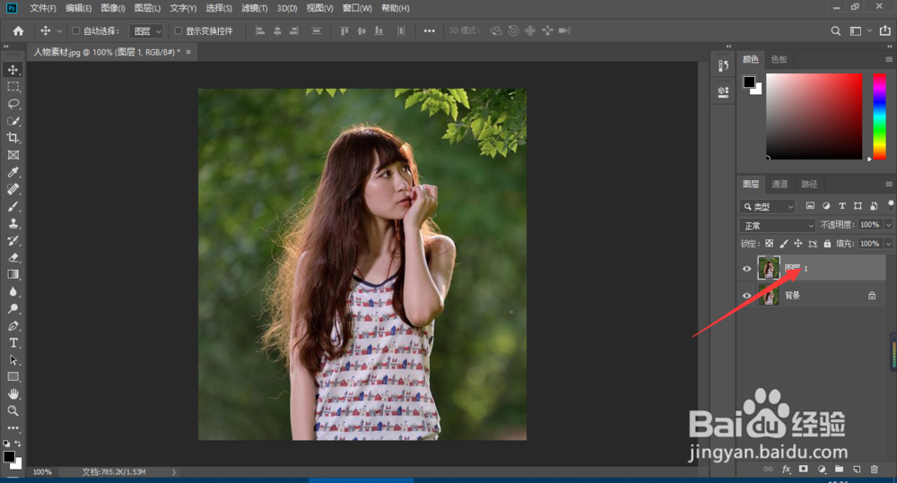Viewport: 897px width, 483px height.
Task: Click the search icon in options bar
Action: click(836, 30)
